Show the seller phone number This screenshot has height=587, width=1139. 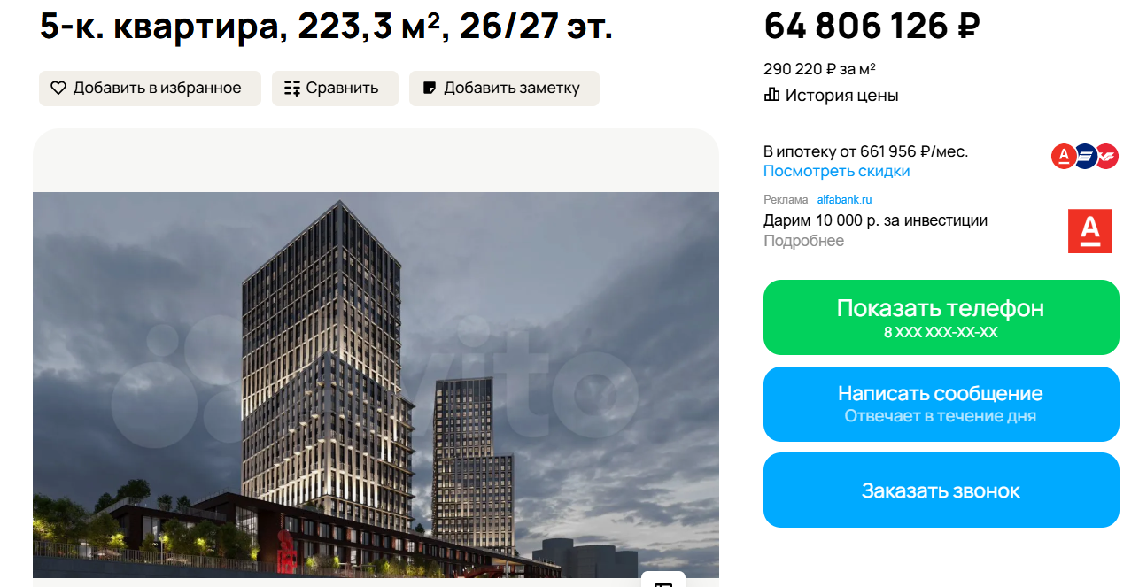click(941, 318)
